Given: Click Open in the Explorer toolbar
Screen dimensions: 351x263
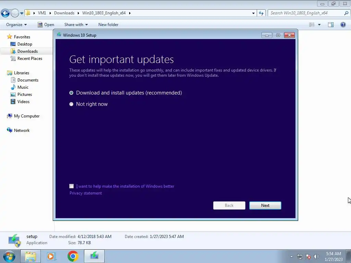Looking at the screenshot, I should point(46,25).
